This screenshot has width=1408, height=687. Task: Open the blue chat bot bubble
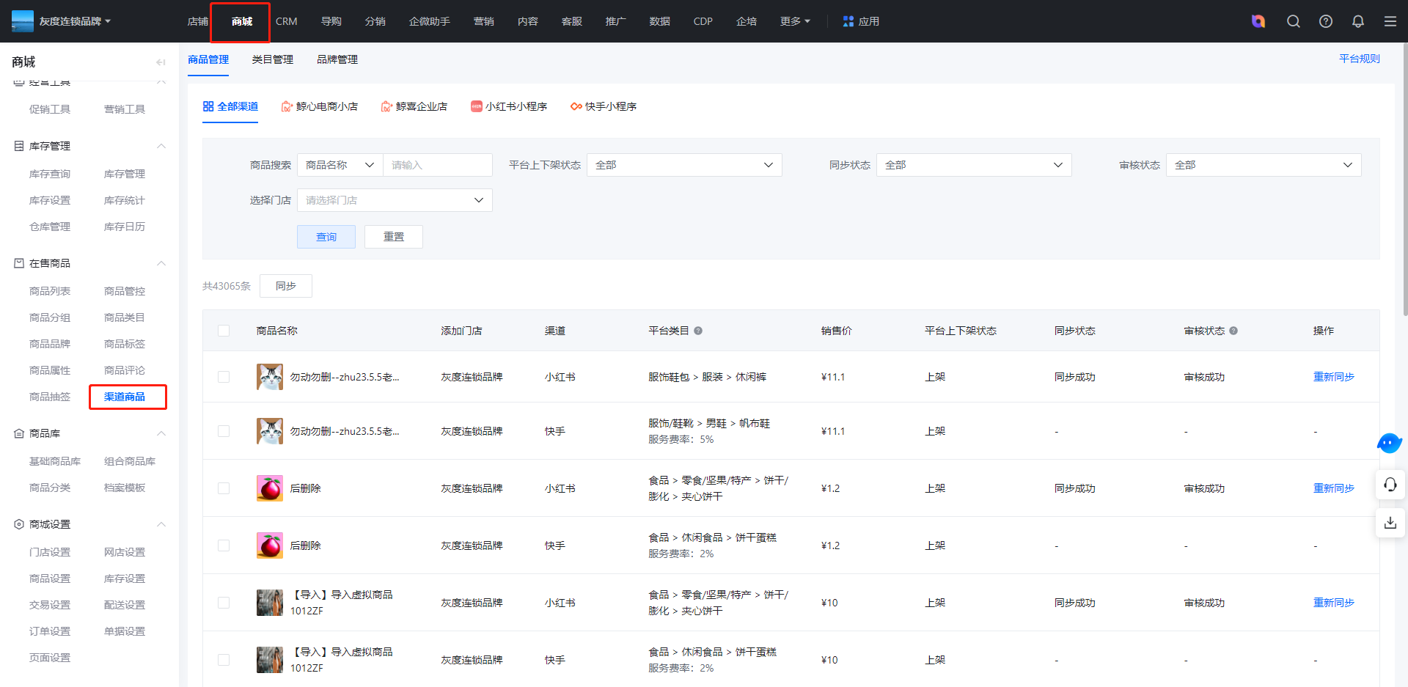1389,443
